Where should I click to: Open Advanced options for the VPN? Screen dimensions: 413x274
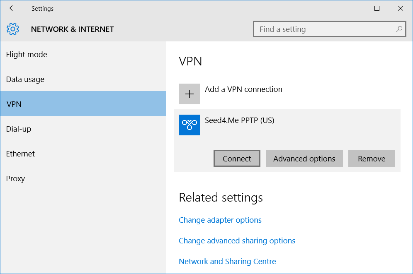[x=304, y=158]
